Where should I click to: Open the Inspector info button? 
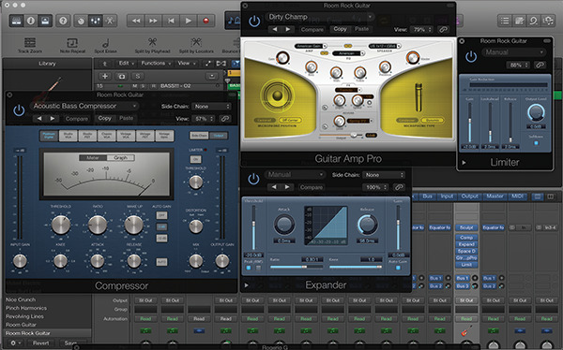(31, 21)
